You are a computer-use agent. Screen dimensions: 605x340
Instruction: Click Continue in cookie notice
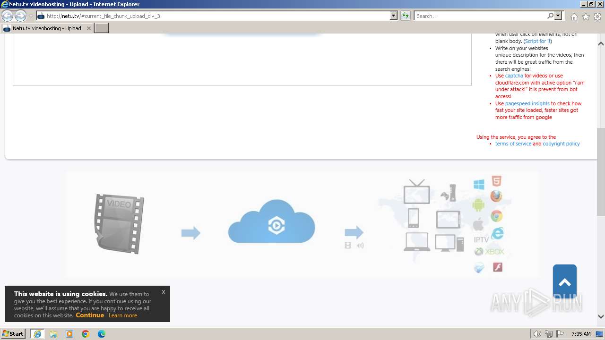tap(90, 315)
